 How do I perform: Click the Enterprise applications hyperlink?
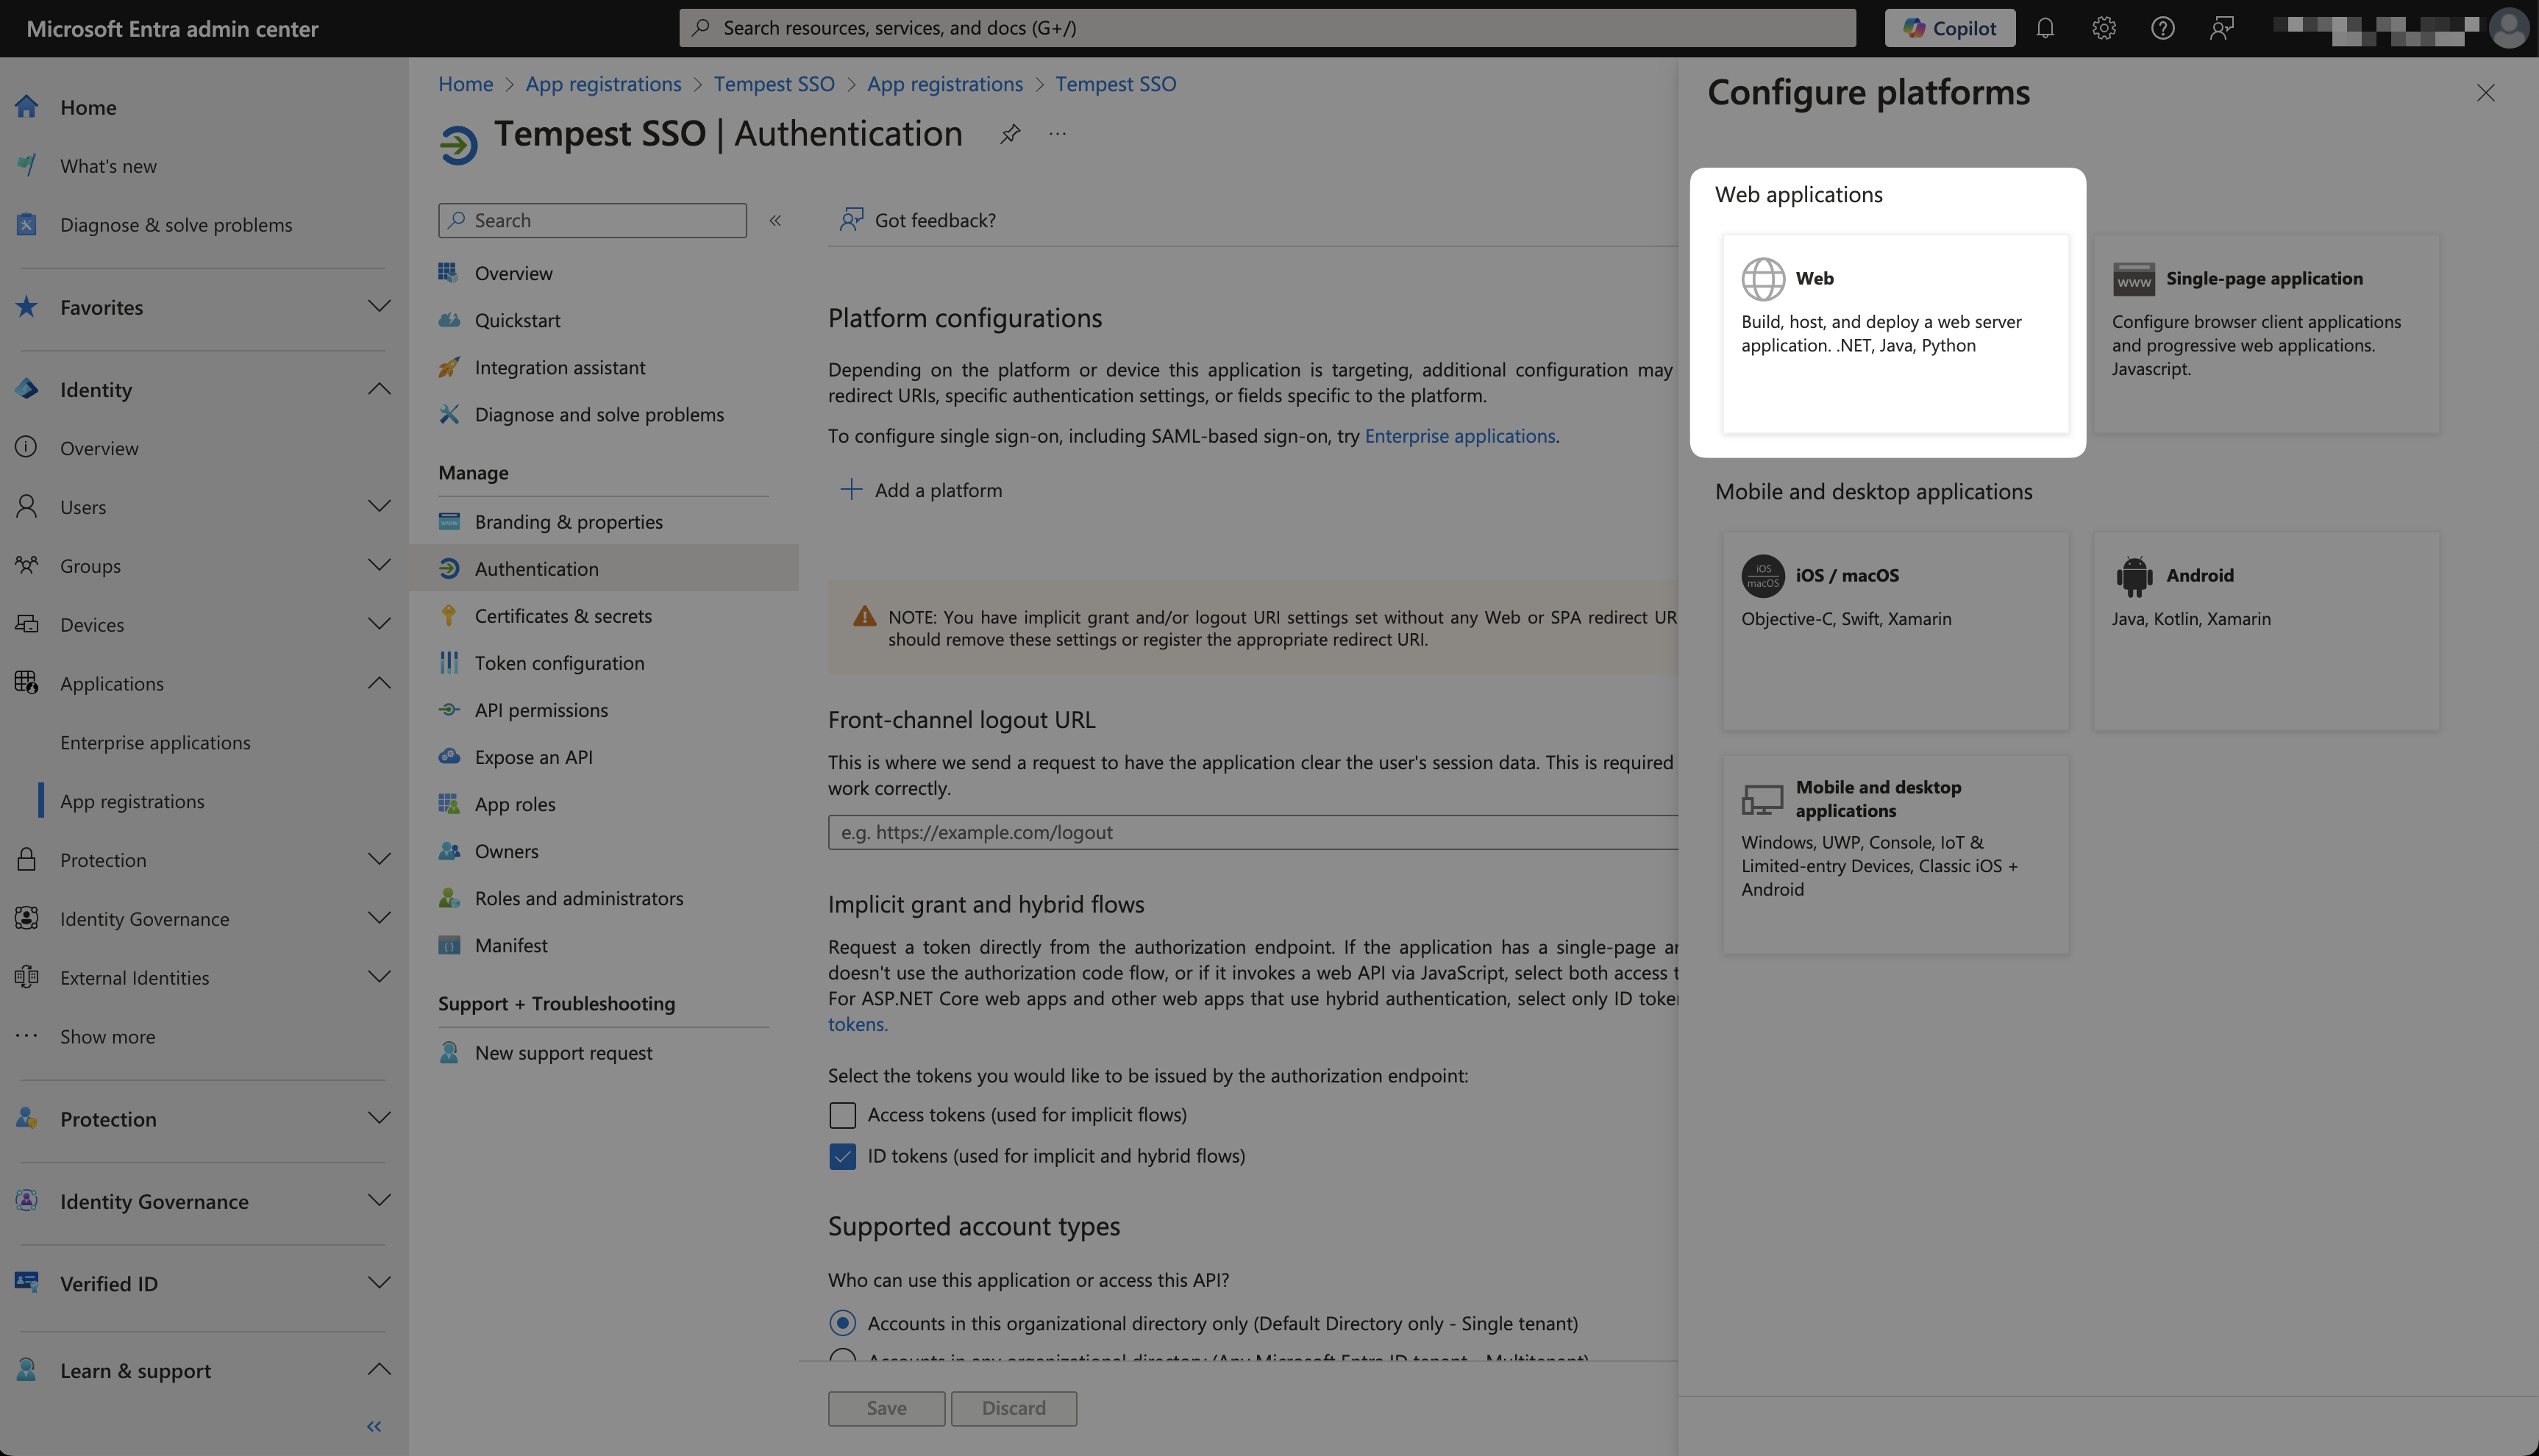pos(1459,436)
